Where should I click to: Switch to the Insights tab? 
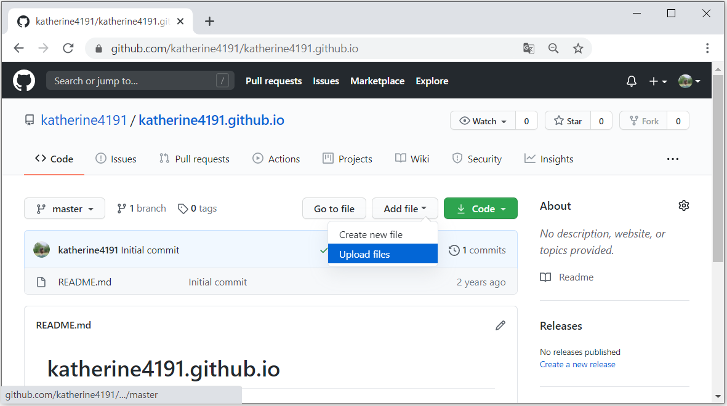point(549,159)
